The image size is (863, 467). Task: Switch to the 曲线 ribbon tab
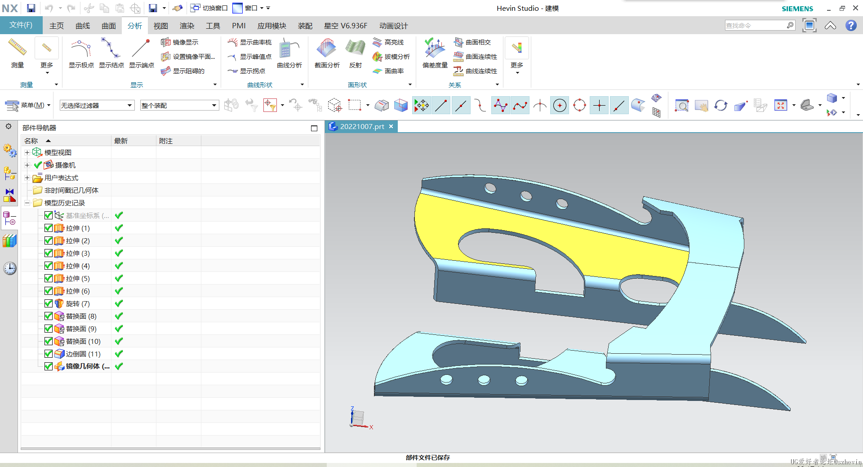pos(83,26)
